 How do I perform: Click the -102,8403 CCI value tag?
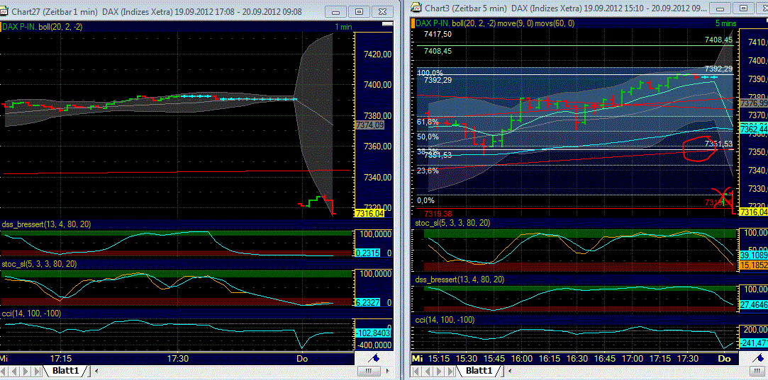tap(372, 333)
